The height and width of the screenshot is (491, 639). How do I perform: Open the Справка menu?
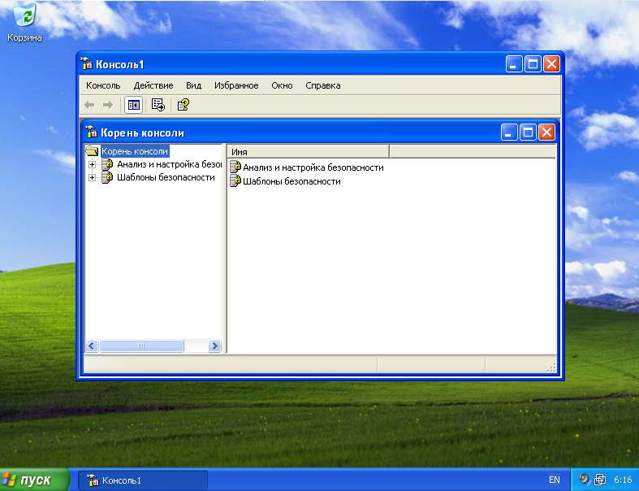(323, 85)
